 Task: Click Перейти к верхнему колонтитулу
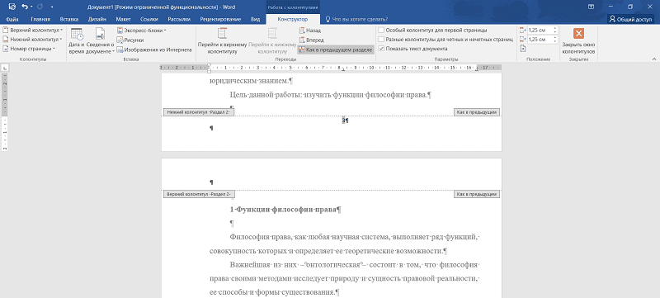pyautogui.click(x=222, y=40)
